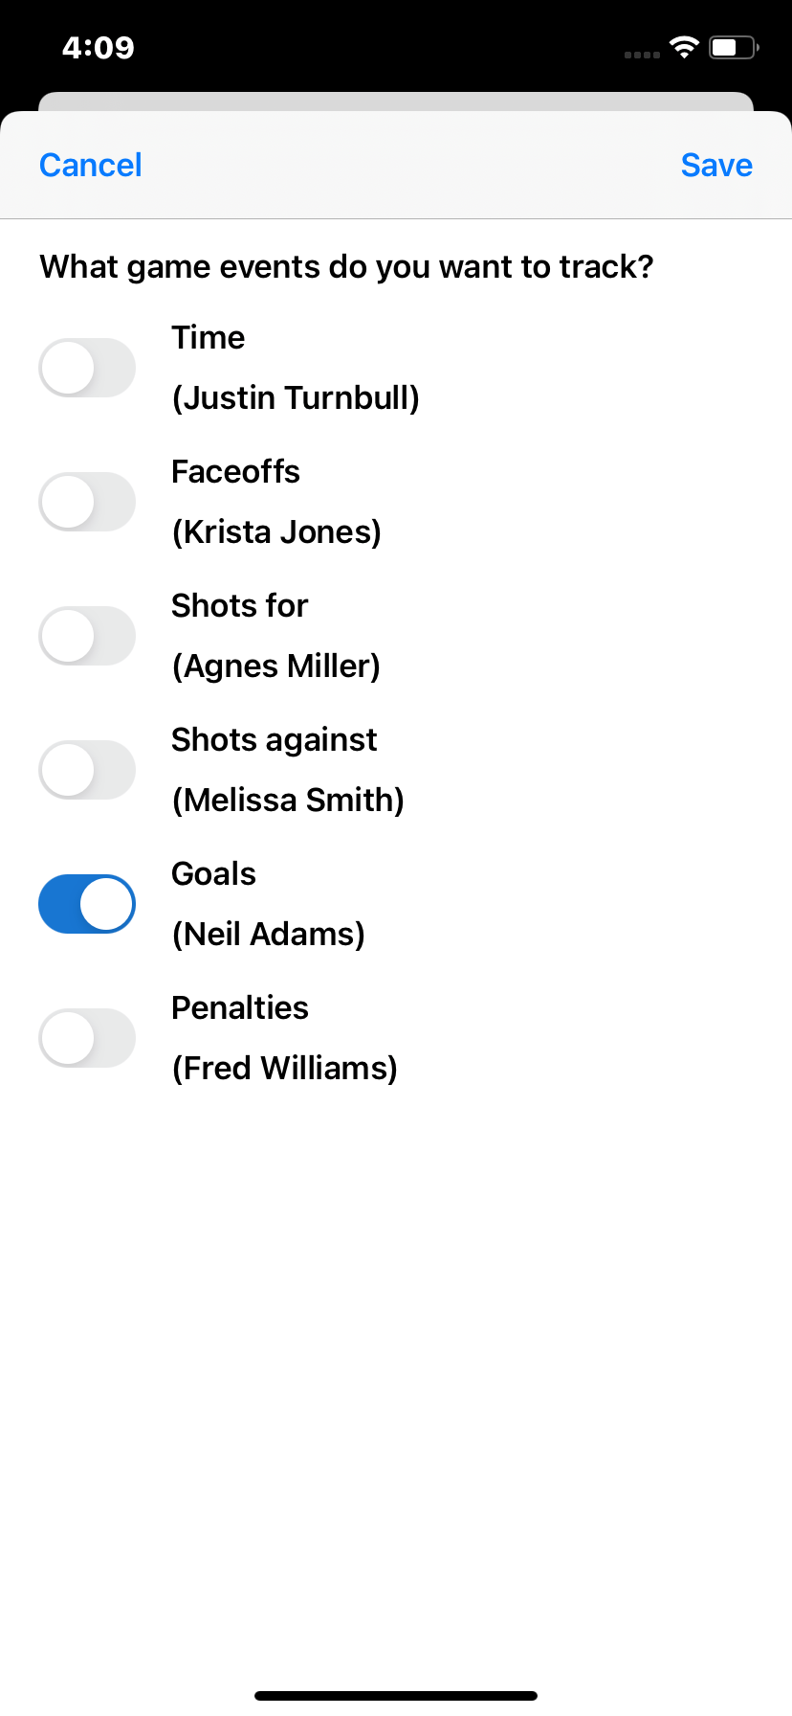This screenshot has width=792, height=1716.
Task: Enable the Time tracking switch
Action: [87, 368]
